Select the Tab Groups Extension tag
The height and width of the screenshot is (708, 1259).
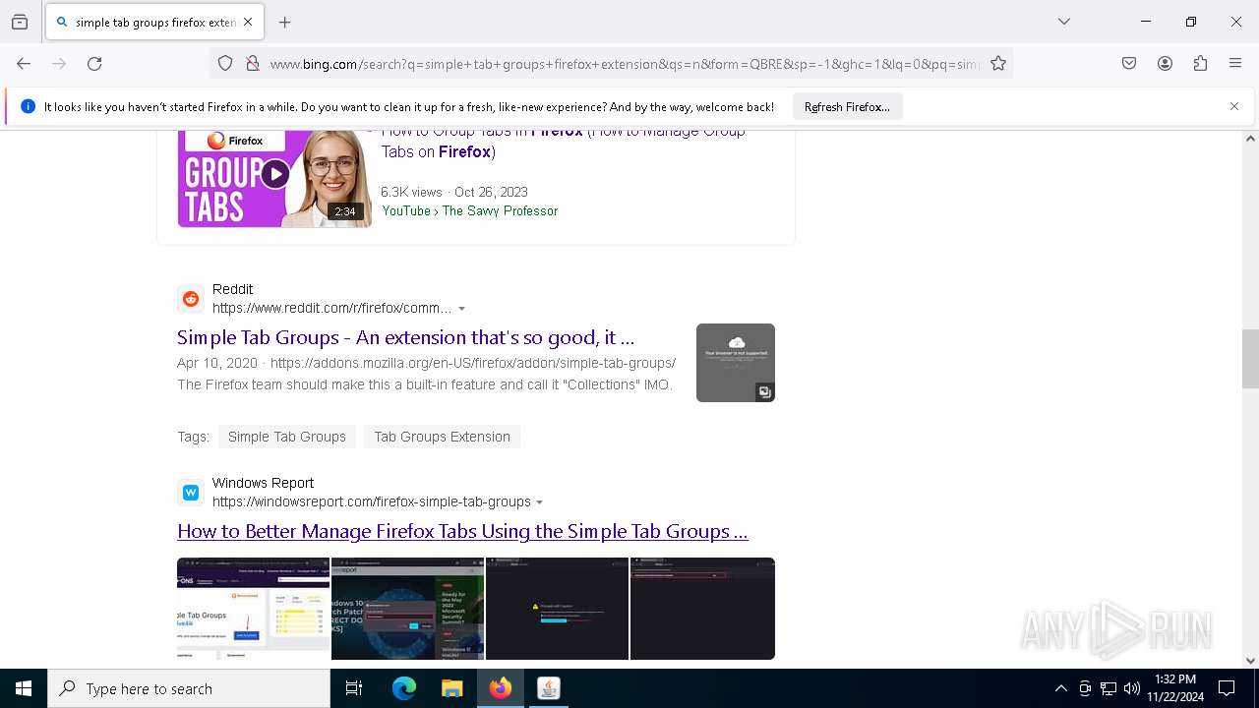[442, 437]
